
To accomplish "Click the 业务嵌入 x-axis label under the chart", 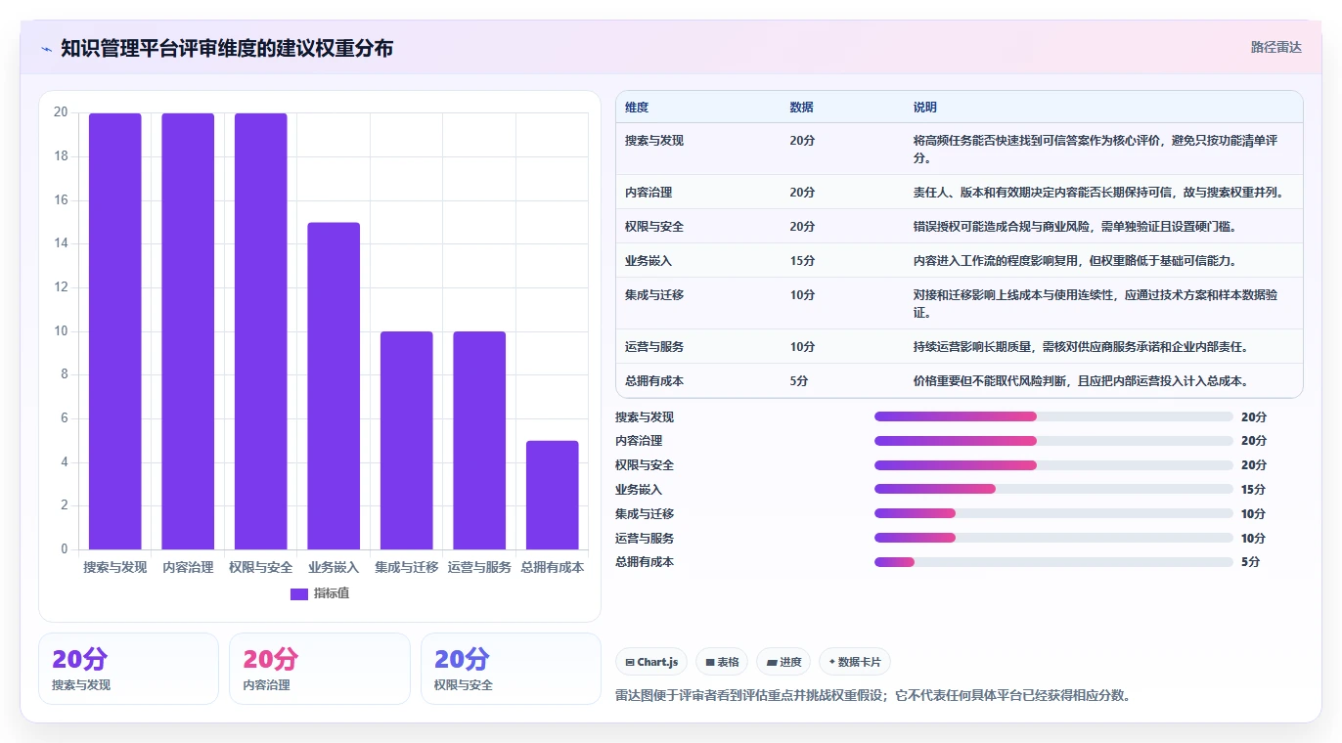I will tap(334, 567).
